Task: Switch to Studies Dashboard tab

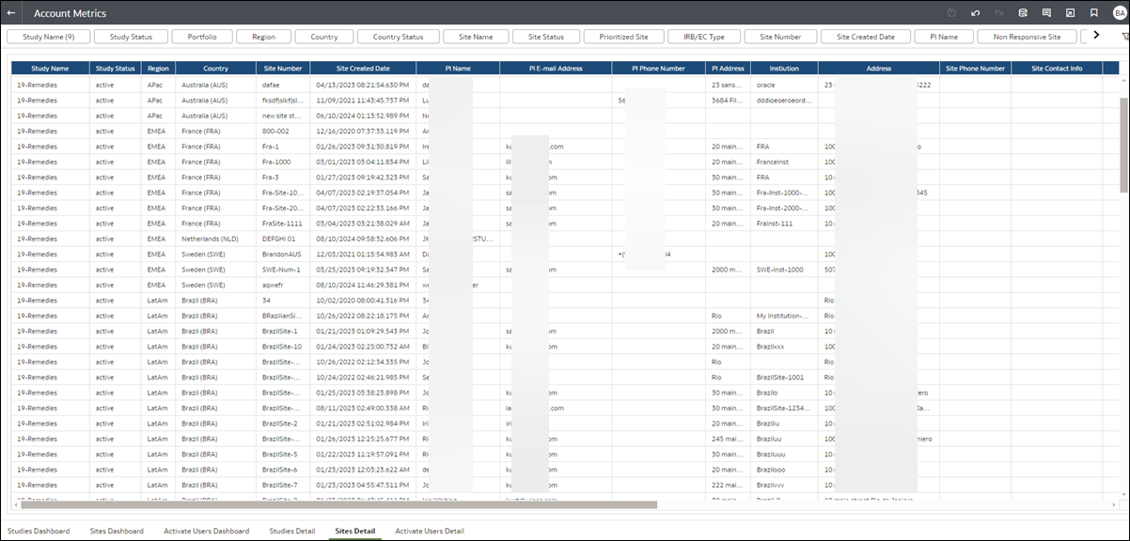Action: click(x=40, y=531)
